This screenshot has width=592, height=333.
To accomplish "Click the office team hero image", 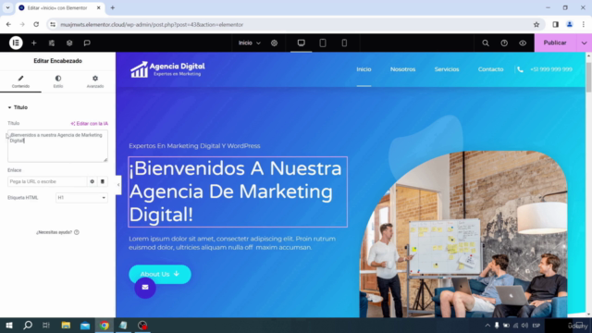I will (463, 234).
